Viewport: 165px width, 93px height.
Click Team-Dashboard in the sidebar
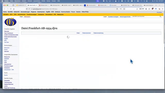(9, 33)
